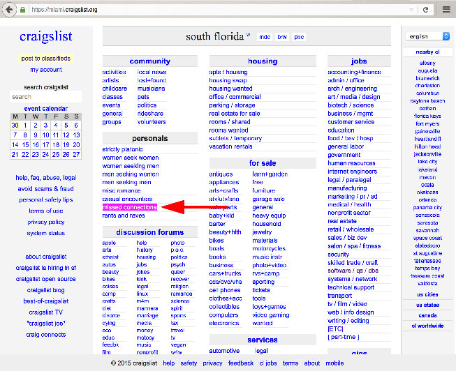Open the apple discussion forum
The height and width of the screenshot is (371, 456).
(x=109, y=243)
